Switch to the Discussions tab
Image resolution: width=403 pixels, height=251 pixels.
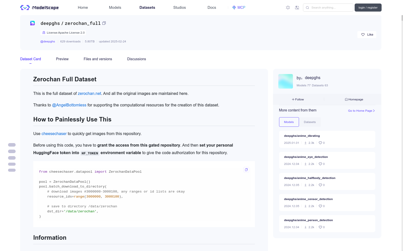click(x=137, y=59)
